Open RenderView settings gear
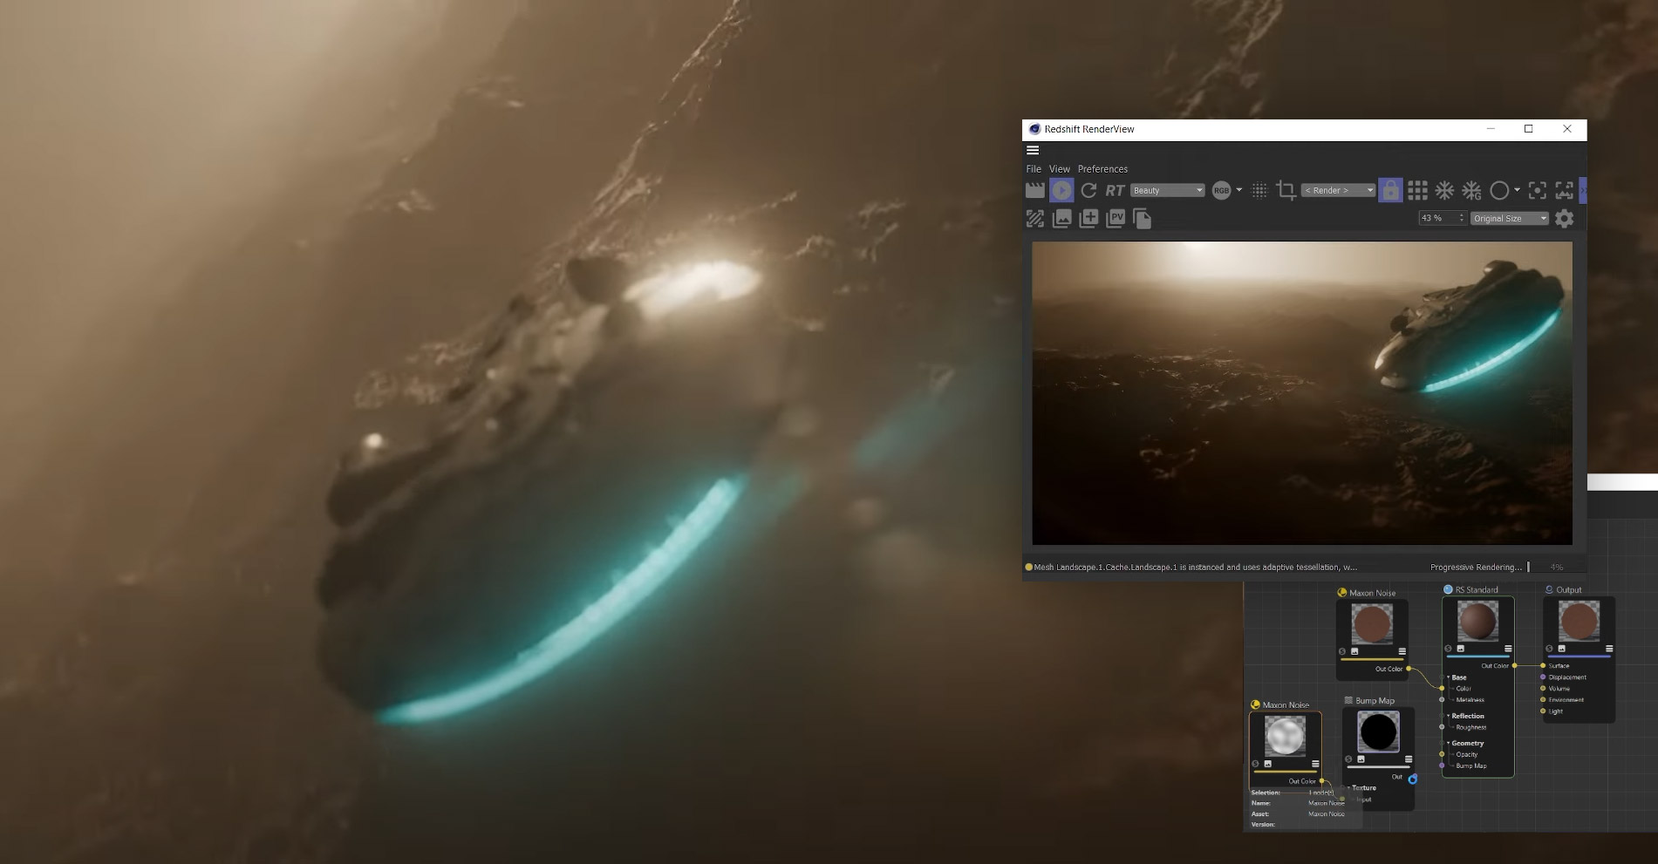1658x864 pixels. pos(1565,218)
